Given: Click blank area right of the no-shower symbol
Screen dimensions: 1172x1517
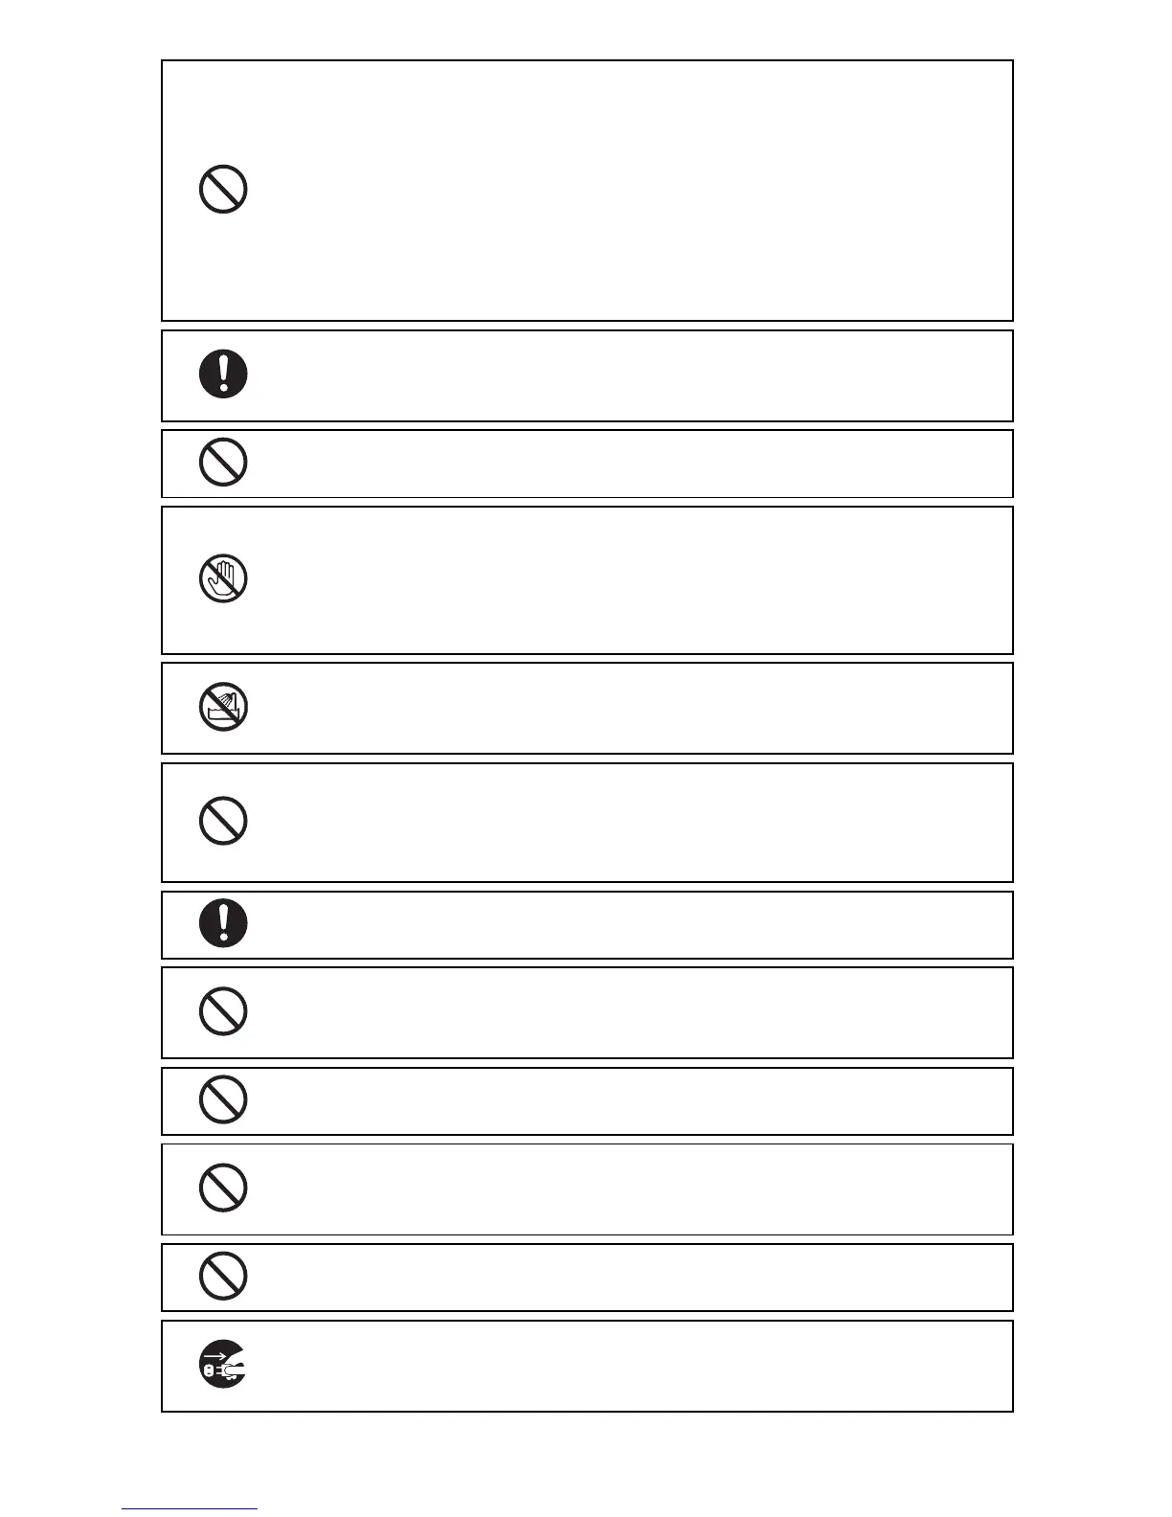Looking at the screenshot, I should click(x=622, y=709).
